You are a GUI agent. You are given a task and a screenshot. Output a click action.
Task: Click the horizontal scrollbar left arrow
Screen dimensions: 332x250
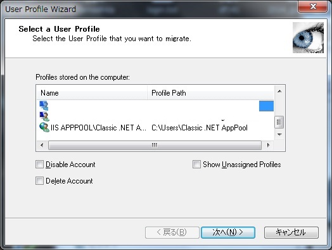[x=42, y=146]
